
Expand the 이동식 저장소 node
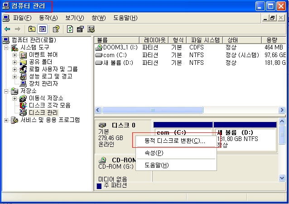(x=15, y=98)
